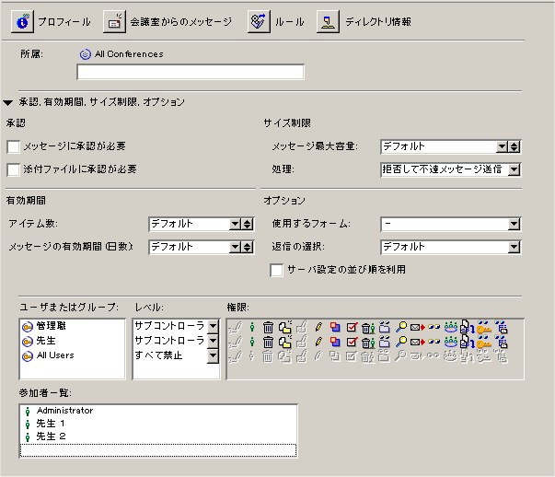Click the All Conferences icon
555x477 pixels.
click(x=85, y=54)
